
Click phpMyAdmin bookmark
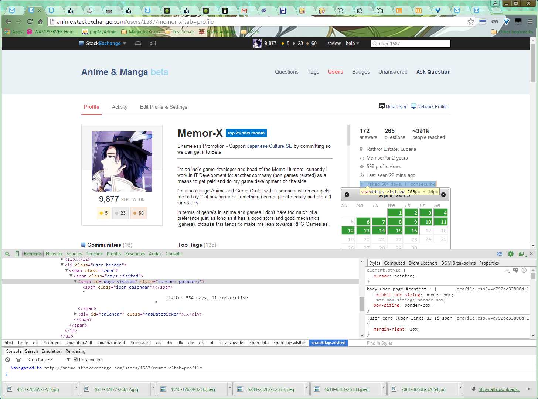click(x=99, y=32)
